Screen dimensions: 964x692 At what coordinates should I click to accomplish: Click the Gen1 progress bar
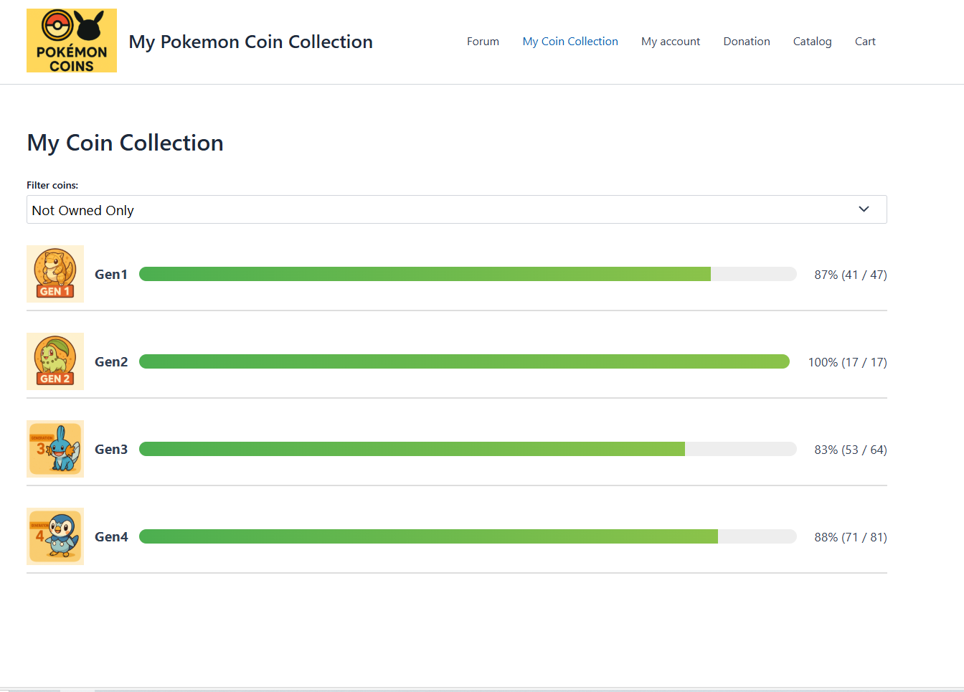point(468,274)
